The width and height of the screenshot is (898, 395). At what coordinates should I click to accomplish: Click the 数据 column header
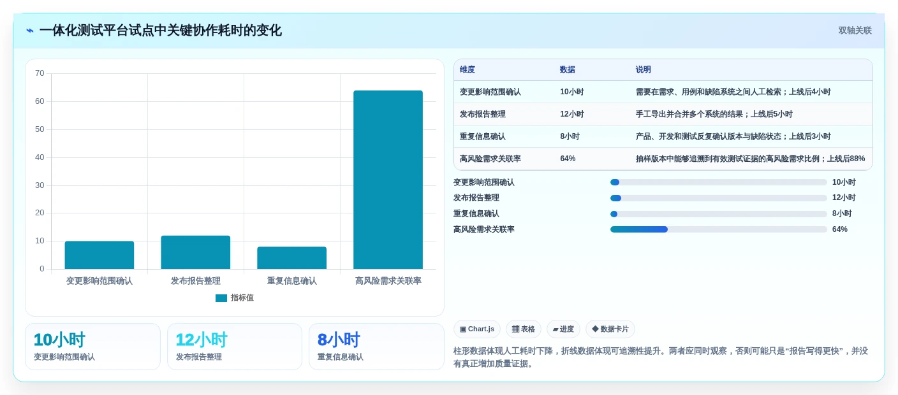(568, 70)
